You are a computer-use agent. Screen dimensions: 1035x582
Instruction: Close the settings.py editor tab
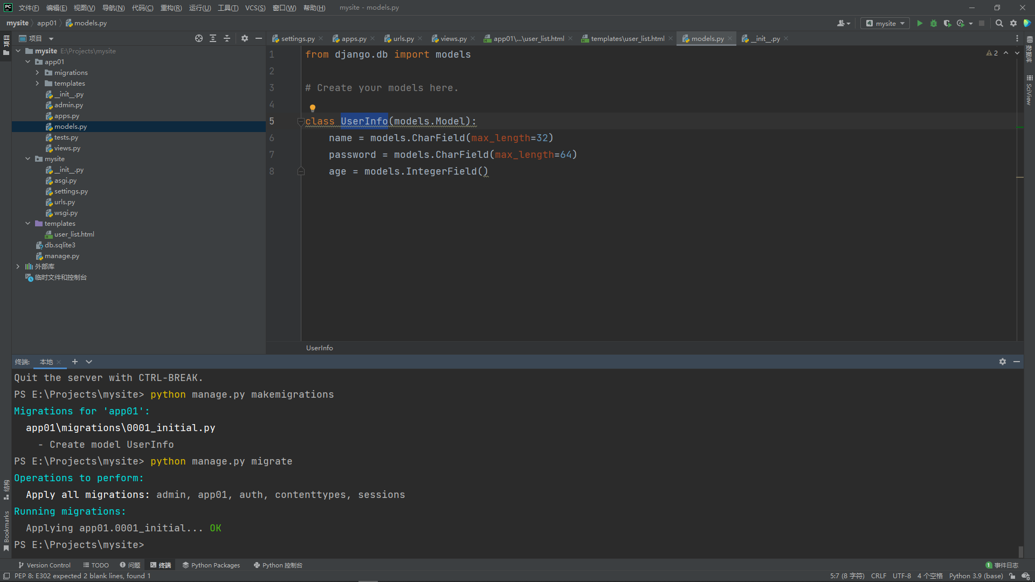[321, 38]
